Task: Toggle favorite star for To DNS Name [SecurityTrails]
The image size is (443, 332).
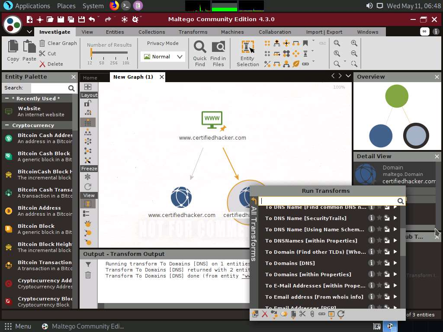Action: [x=379, y=218]
